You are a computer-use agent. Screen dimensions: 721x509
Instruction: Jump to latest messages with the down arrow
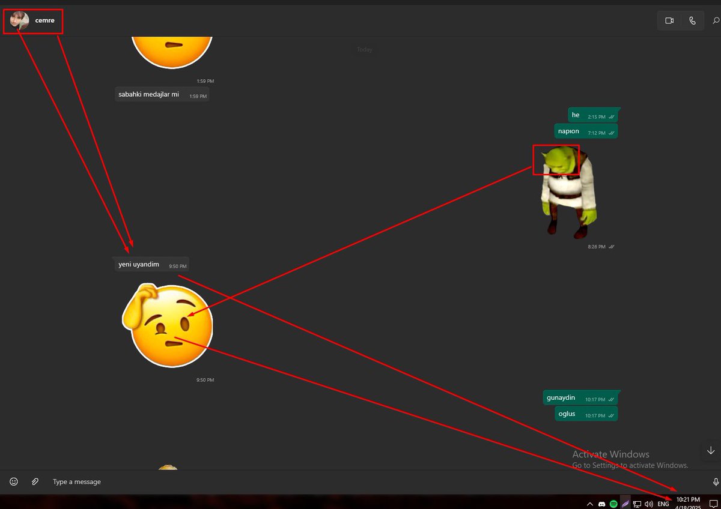[x=711, y=450]
